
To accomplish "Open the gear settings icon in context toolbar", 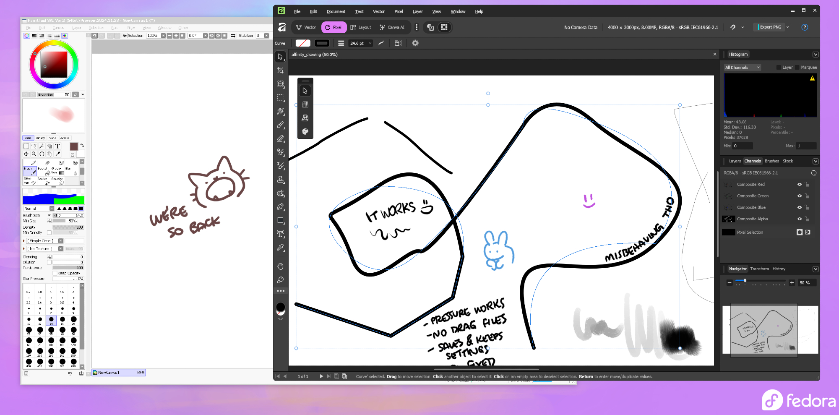I will pyautogui.click(x=415, y=43).
